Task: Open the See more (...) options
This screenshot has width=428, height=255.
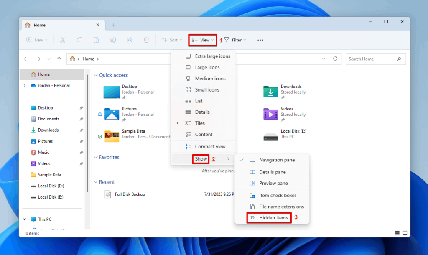Action: pos(260,40)
